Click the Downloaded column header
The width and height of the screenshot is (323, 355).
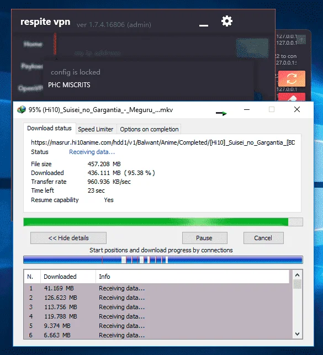coord(68,277)
